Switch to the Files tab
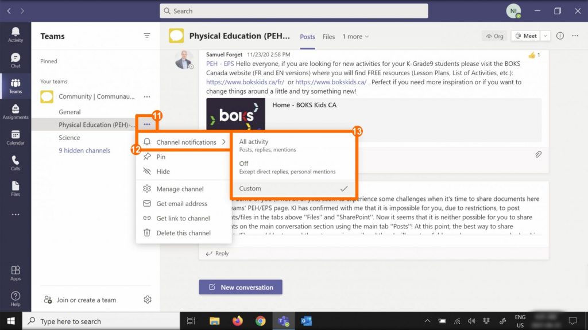Viewport: 588px width, 330px height. click(x=328, y=37)
